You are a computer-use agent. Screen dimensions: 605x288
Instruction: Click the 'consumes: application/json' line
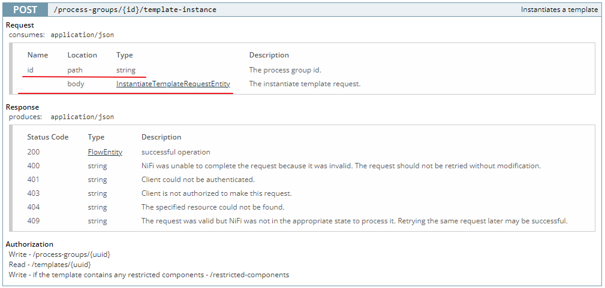click(x=61, y=35)
